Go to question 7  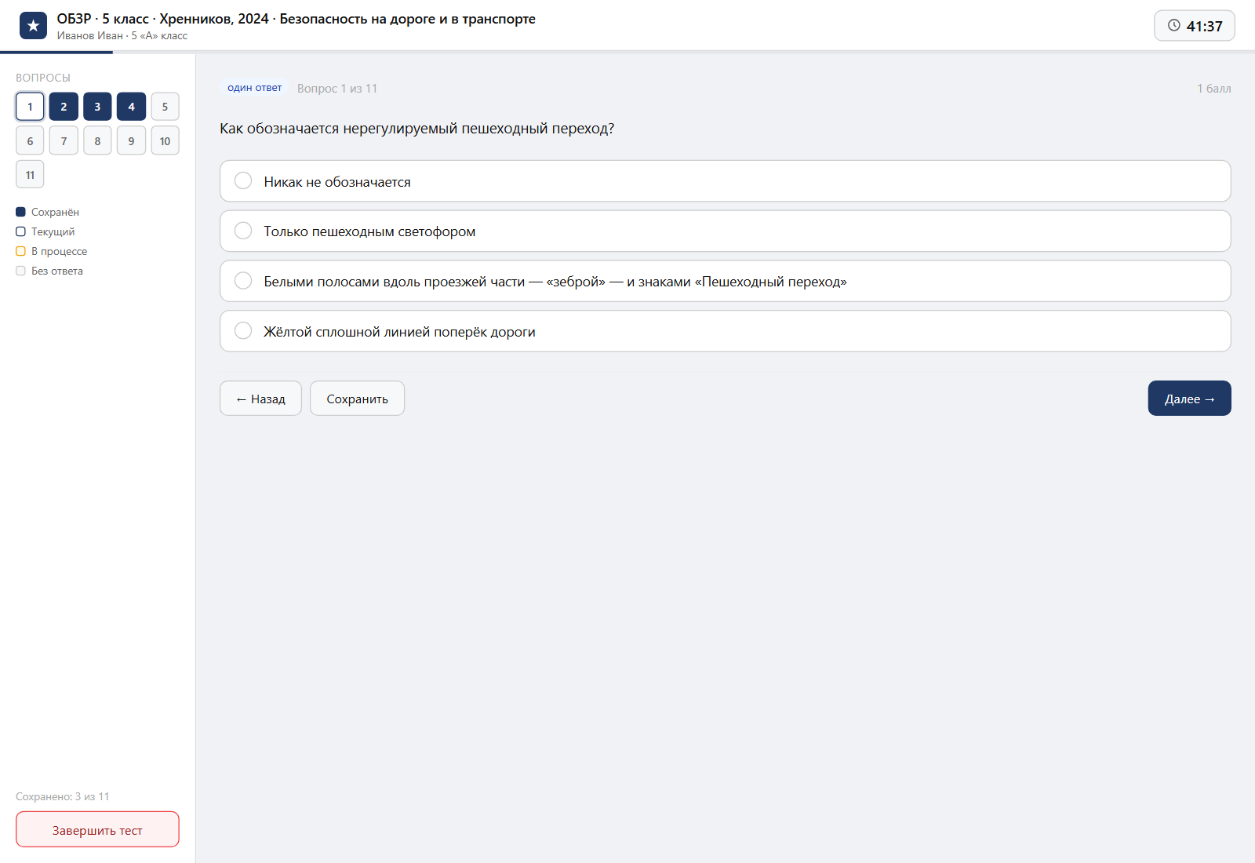[x=64, y=140]
